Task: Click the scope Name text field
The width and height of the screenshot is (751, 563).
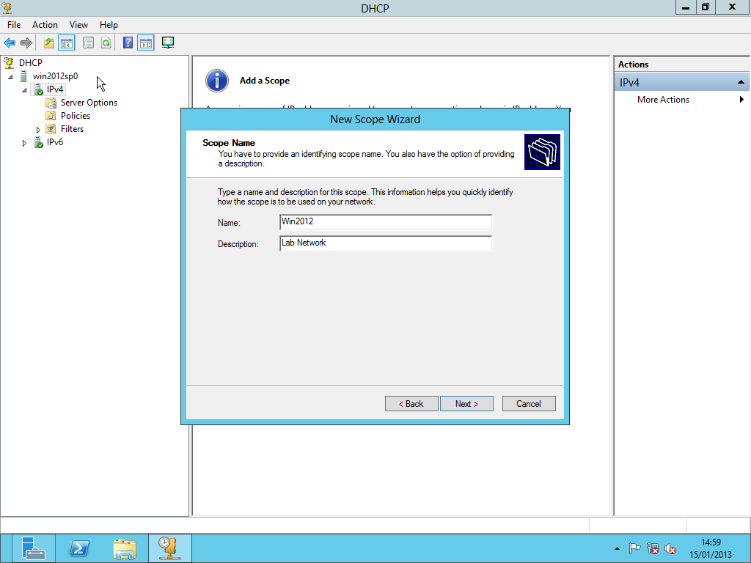Action: click(x=385, y=222)
